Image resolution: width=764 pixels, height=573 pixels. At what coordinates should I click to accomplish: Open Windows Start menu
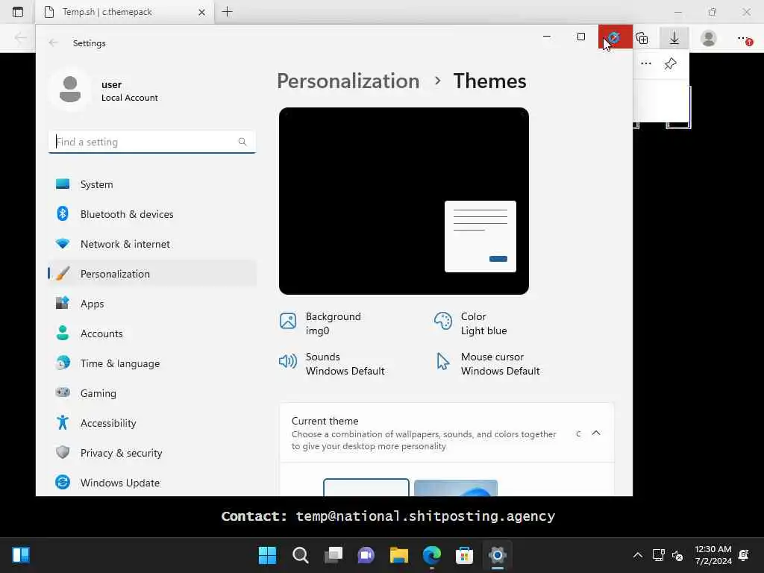267,555
